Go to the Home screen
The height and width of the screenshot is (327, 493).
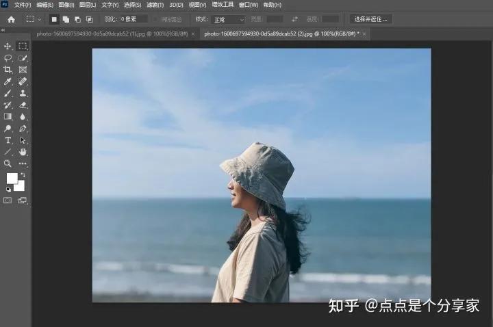[x=12, y=19]
